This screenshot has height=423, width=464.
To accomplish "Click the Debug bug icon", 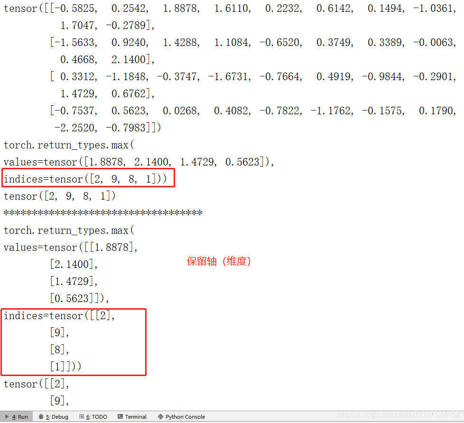I will tap(41, 416).
